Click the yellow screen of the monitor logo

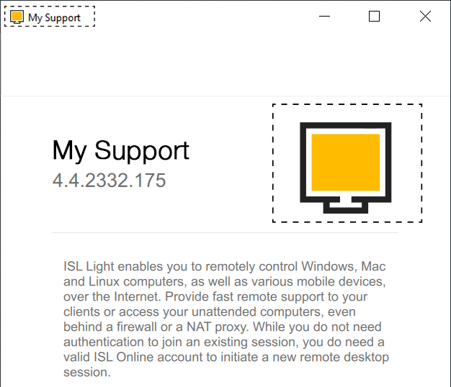(345, 161)
